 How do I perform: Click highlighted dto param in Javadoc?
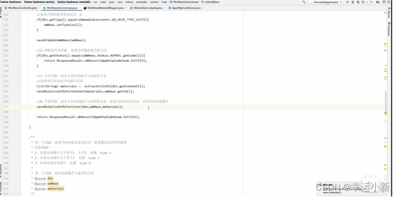(x=50, y=179)
